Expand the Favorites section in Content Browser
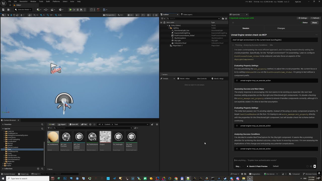This screenshot has width=322, height=181. tap(3, 124)
